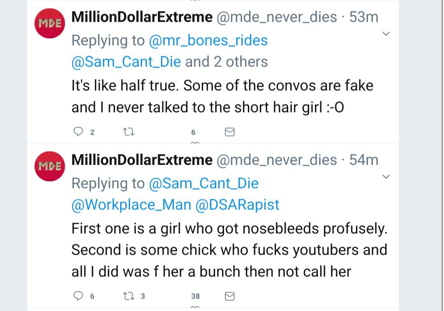Image resolution: width=444 pixels, height=311 pixels.
Task: Click @Sam_Cant_Die in the second tweet
Action: click(x=203, y=183)
